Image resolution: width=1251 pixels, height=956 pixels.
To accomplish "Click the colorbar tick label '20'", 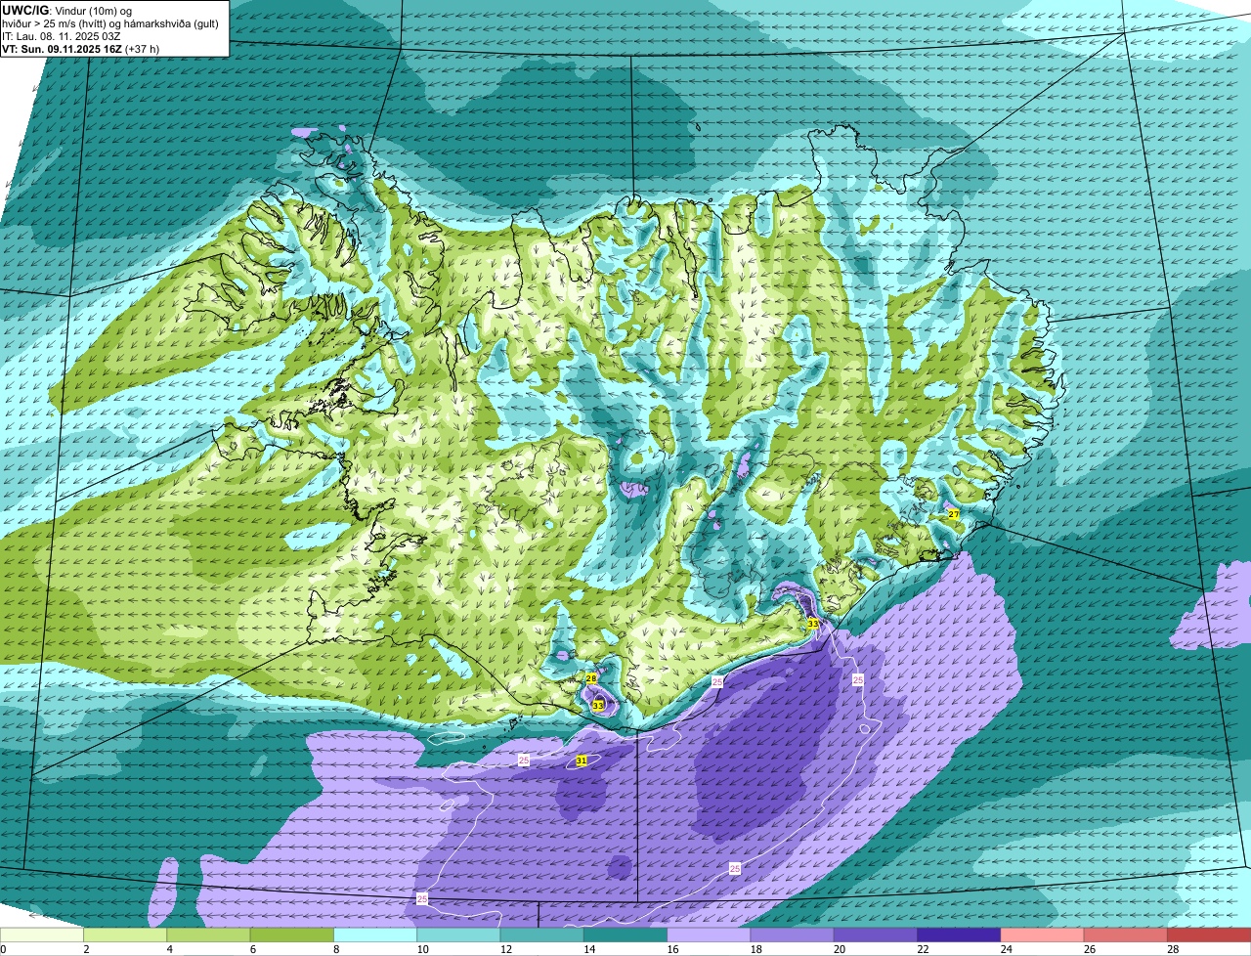I will point(839,949).
